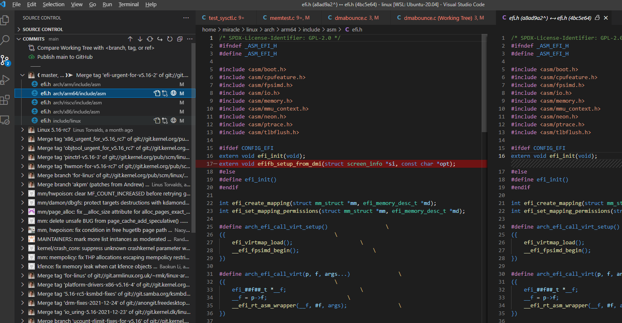
Task: Compare icon on arm64 efi.h row
Action: pyautogui.click(x=165, y=94)
